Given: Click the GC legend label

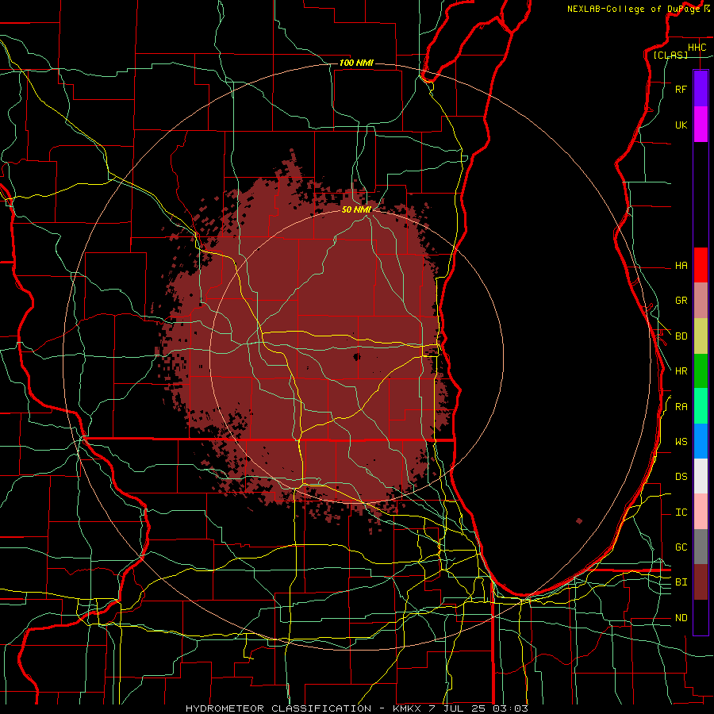Looking at the screenshot, I should 681,547.
